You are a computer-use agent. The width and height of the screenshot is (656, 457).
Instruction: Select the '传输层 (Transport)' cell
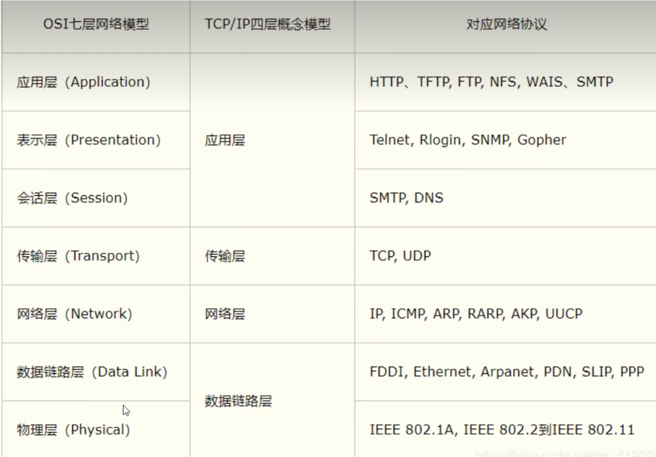tap(96, 256)
